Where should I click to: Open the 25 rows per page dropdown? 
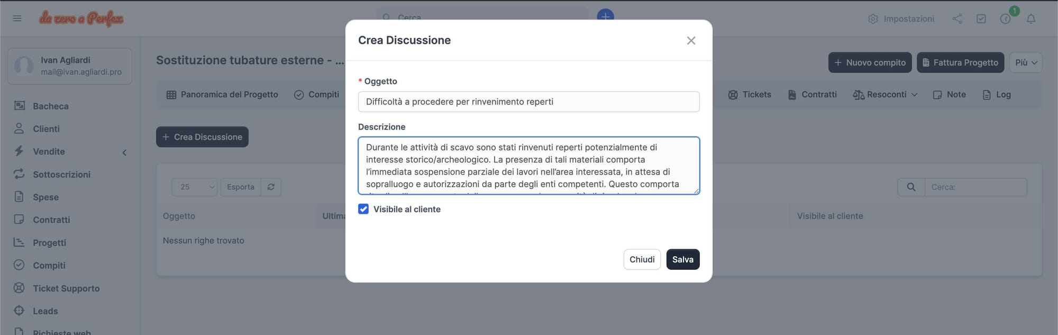tap(194, 187)
